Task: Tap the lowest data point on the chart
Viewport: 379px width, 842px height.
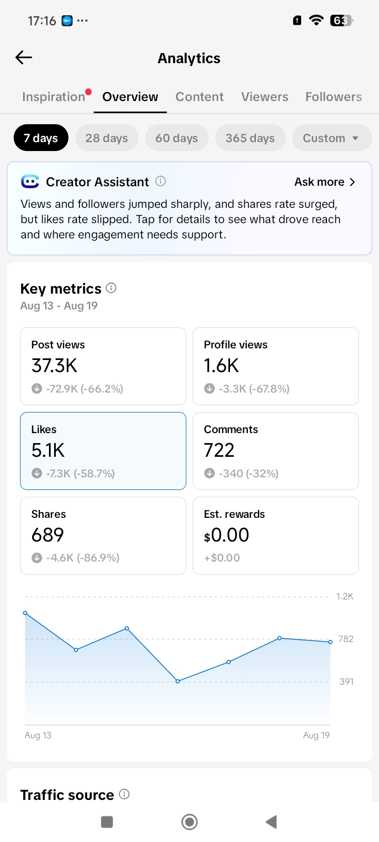Action: (178, 681)
